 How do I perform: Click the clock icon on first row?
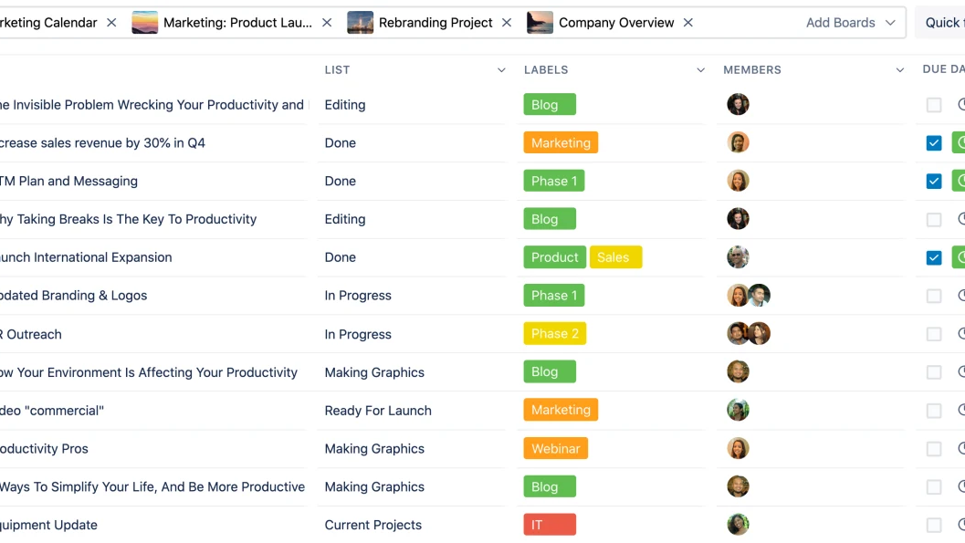(x=961, y=105)
